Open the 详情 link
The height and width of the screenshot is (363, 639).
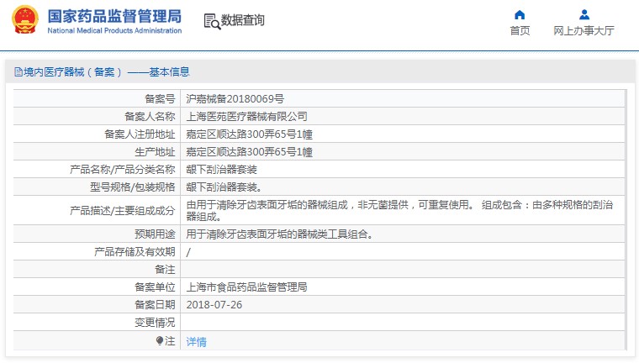click(x=197, y=341)
